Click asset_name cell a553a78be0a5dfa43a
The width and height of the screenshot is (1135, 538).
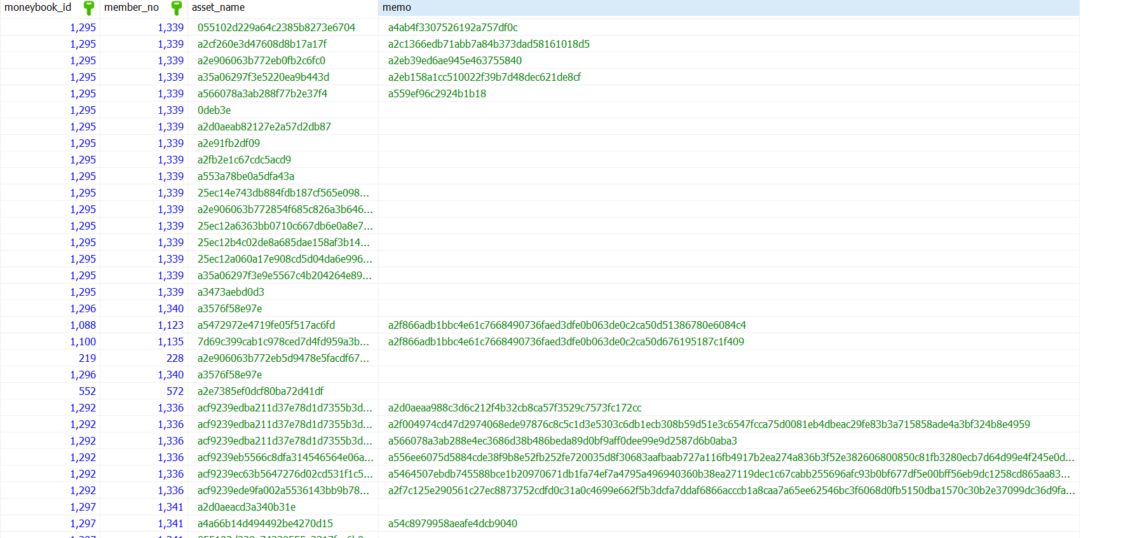[245, 176]
